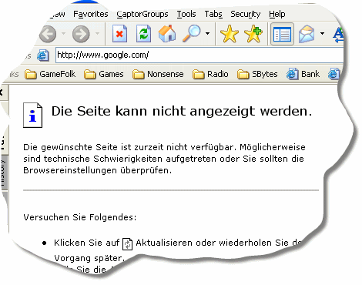This screenshot has height=285, width=362.
Task: Open the Bank link shortcut
Action: click(x=303, y=74)
